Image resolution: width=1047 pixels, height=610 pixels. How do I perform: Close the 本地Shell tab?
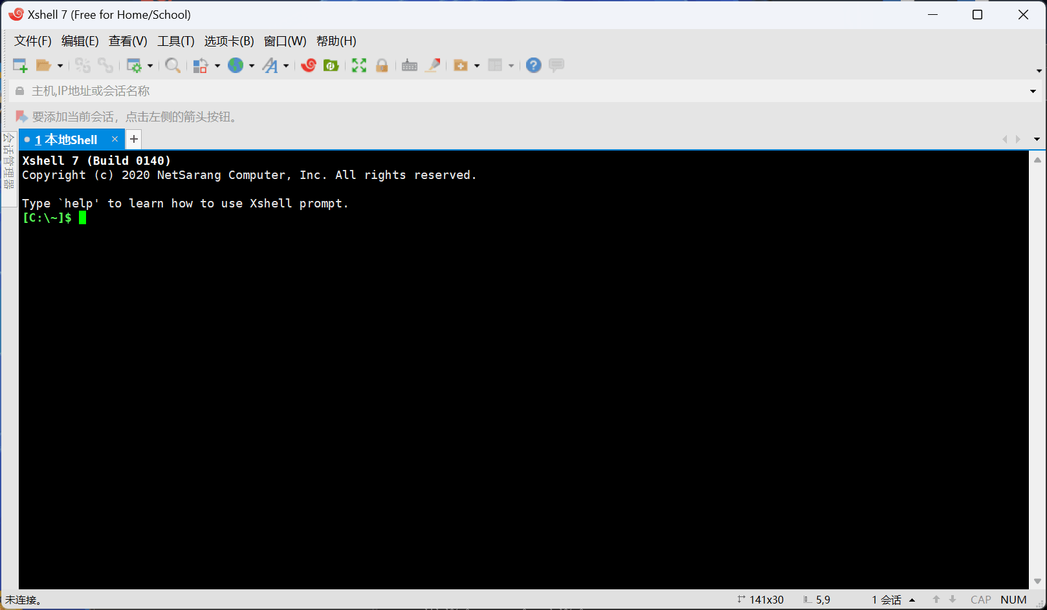point(115,139)
